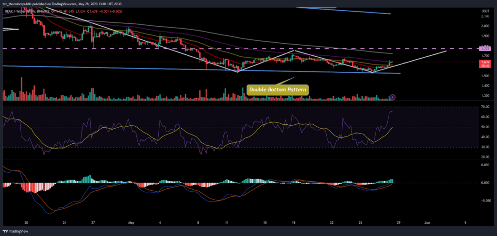Click the latest green MACD histogram bar

pos(392,181)
